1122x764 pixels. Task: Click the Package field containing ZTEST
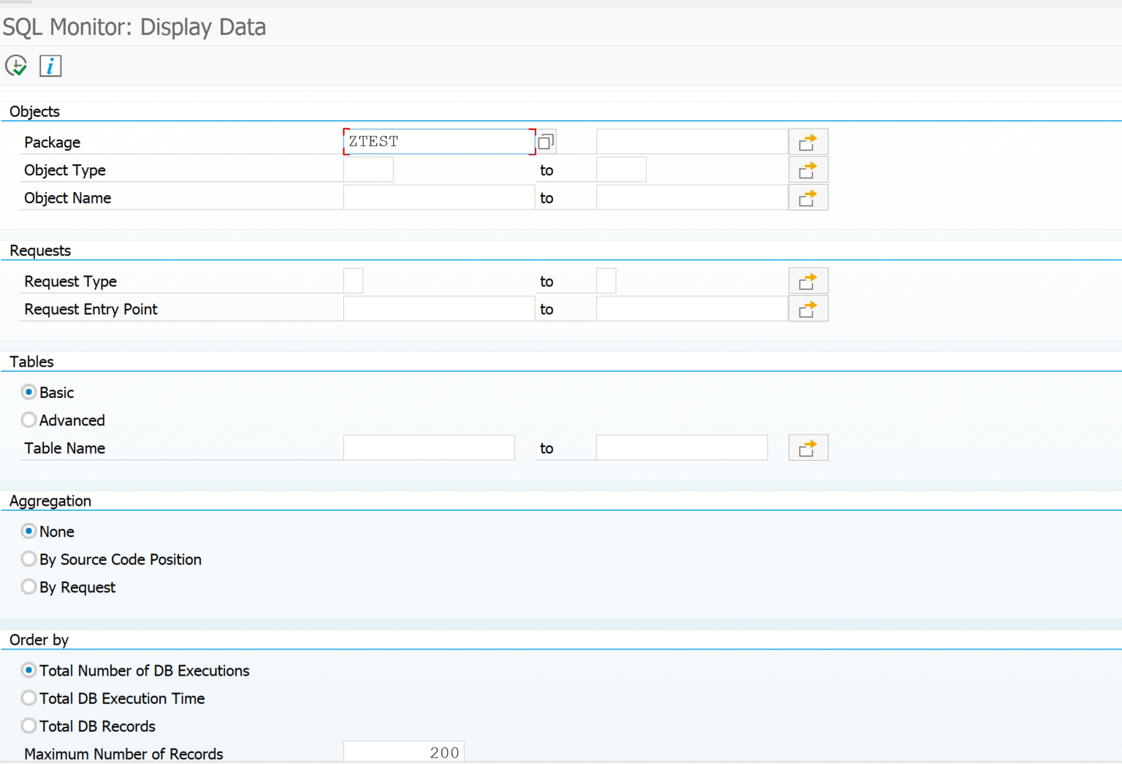tap(438, 141)
